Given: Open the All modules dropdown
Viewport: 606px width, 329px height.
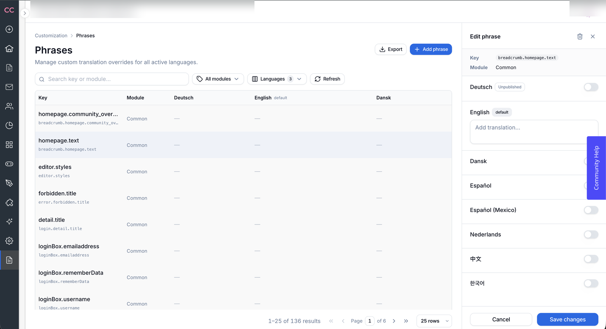Looking at the screenshot, I should (x=218, y=79).
